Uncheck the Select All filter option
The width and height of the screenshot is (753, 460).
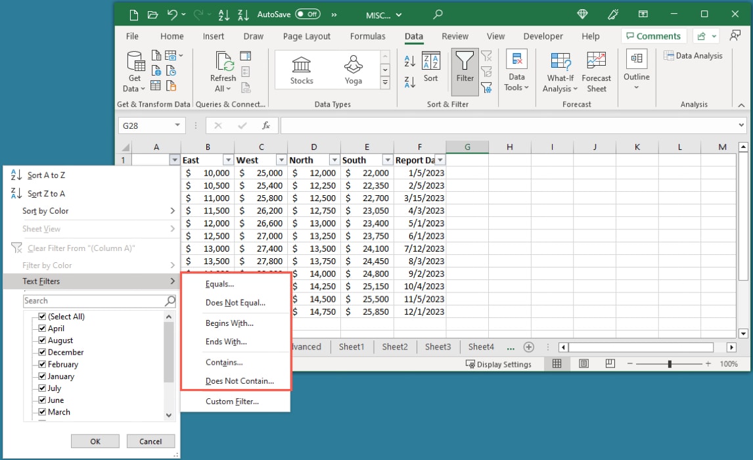coord(42,316)
